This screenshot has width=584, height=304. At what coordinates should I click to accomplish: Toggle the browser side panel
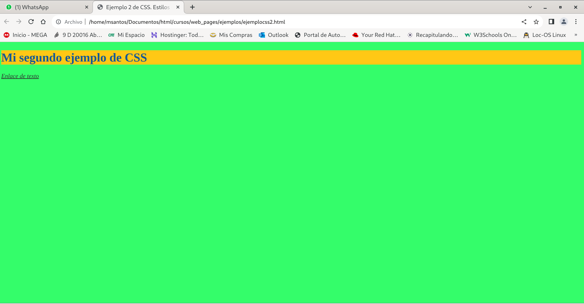pos(551,22)
